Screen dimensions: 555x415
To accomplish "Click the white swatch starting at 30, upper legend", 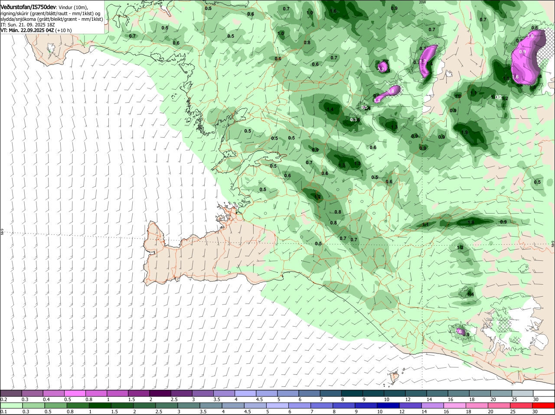I will pyautogui.click(x=544, y=393).
